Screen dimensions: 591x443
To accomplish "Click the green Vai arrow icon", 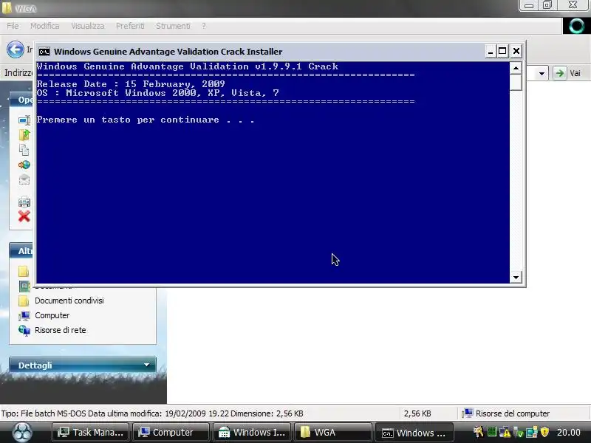I will point(560,73).
